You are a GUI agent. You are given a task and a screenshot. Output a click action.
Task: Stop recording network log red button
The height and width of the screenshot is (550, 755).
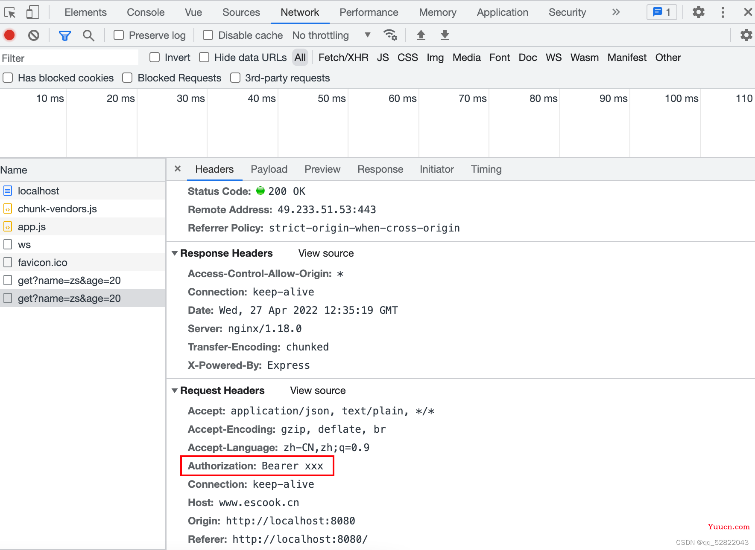coord(9,35)
